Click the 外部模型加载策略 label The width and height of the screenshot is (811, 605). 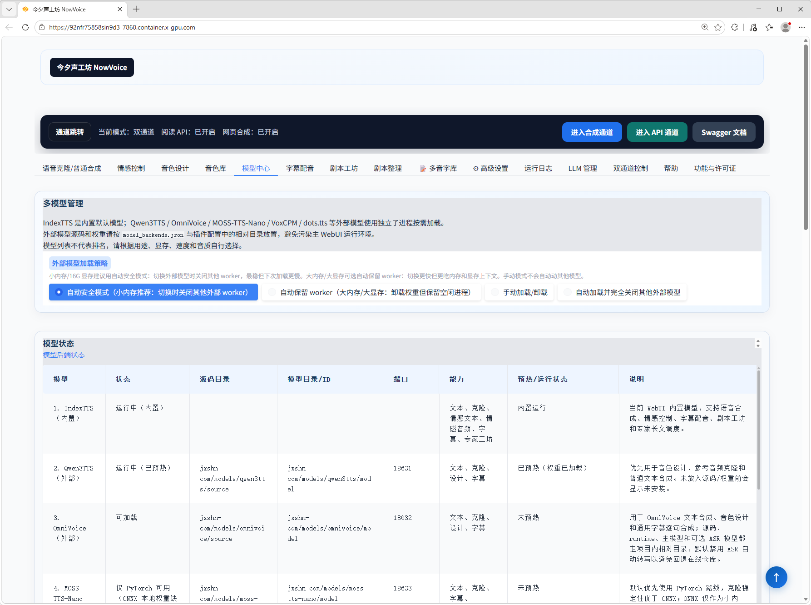coord(80,263)
